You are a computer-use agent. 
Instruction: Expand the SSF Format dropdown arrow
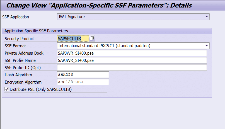coord(207,46)
